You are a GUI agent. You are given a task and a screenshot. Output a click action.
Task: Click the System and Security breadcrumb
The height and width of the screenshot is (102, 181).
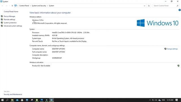(x=39, y=6)
